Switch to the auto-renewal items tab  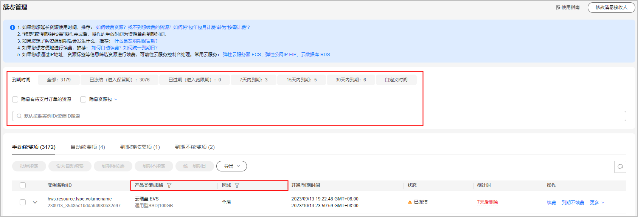point(88,147)
